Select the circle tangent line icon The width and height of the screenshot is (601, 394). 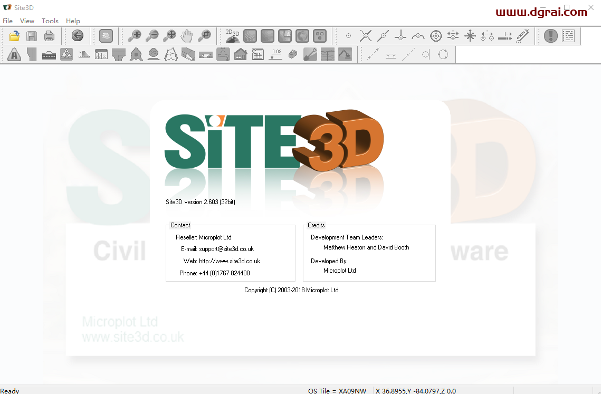pyautogui.click(x=425, y=54)
